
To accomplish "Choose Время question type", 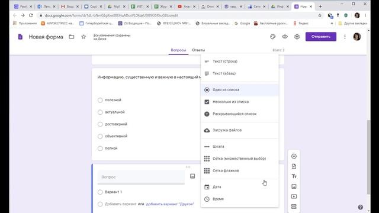I will (x=239, y=199).
